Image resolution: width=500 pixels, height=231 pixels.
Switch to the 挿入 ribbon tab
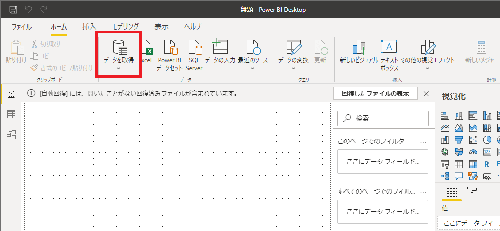pyautogui.click(x=89, y=27)
